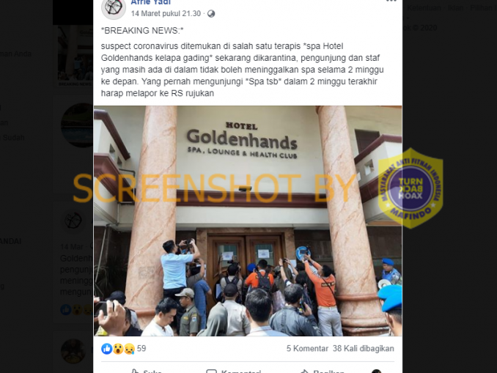
Task: Open Afrie Yadi's profile picture avatar
Action: click(x=114, y=7)
